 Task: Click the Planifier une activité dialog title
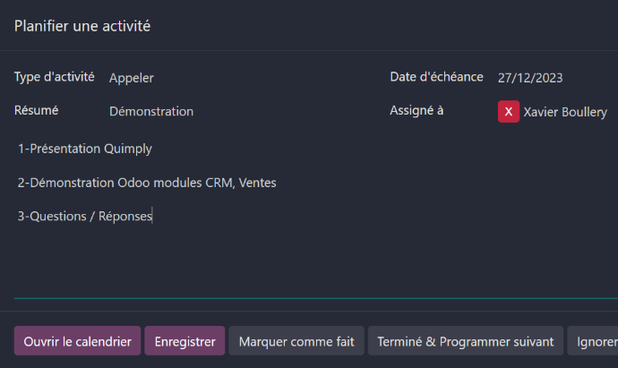[x=82, y=26]
